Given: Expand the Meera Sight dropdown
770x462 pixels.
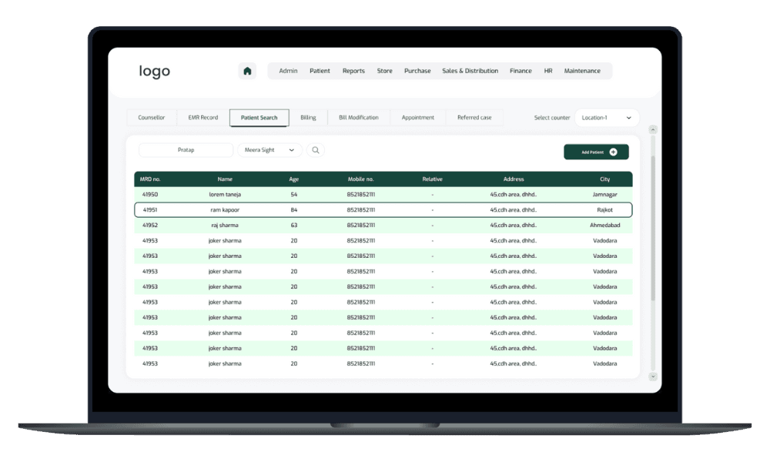Looking at the screenshot, I should click(269, 150).
